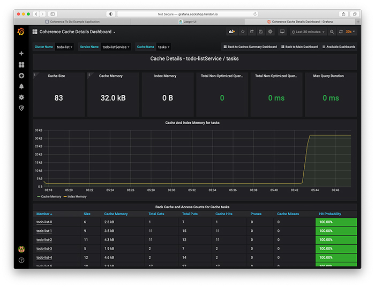Click the zoom out time range magnifier
Image resolution: width=375 pixels, height=287 pixels.
point(332,32)
